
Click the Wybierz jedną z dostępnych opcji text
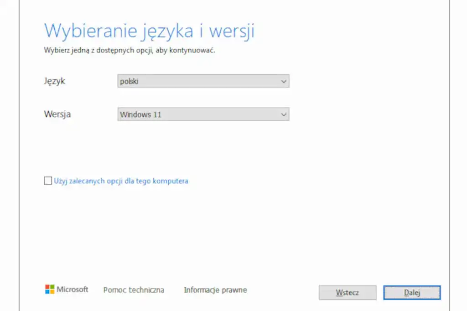pyautogui.click(x=129, y=50)
